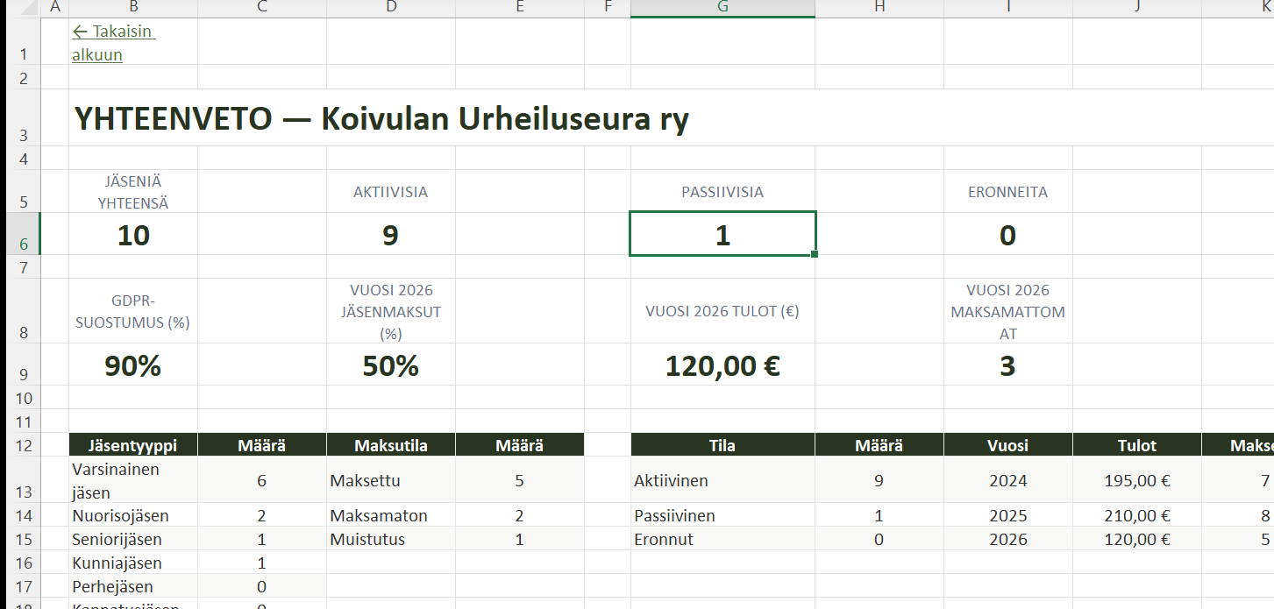
Task: Click the 210,00 € income cell
Action: coord(1136,516)
